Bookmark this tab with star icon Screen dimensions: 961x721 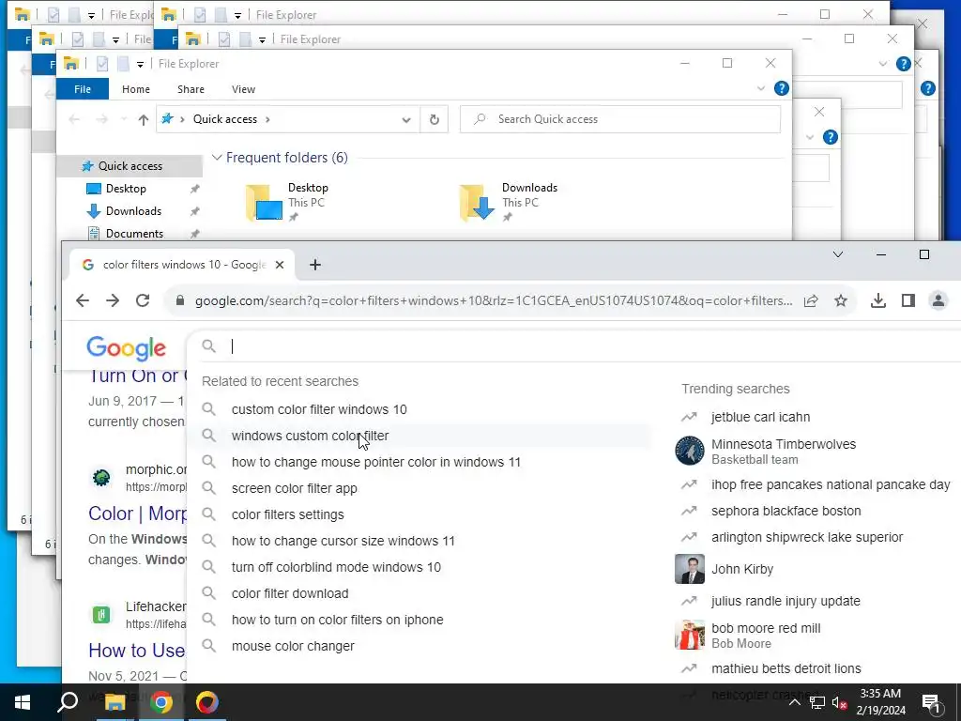[841, 300]
